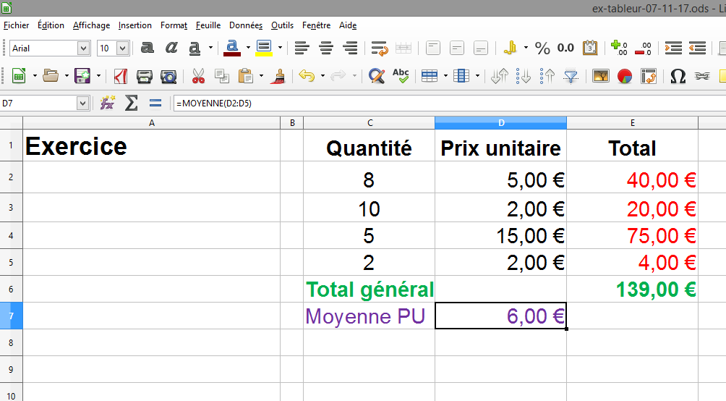Delete a decimal place

[x=643, y=48]
